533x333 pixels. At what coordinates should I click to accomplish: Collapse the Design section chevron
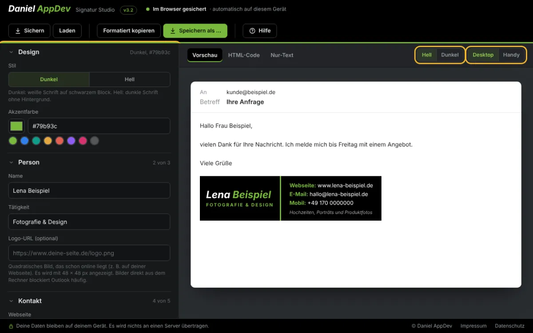tap(11, 52)
